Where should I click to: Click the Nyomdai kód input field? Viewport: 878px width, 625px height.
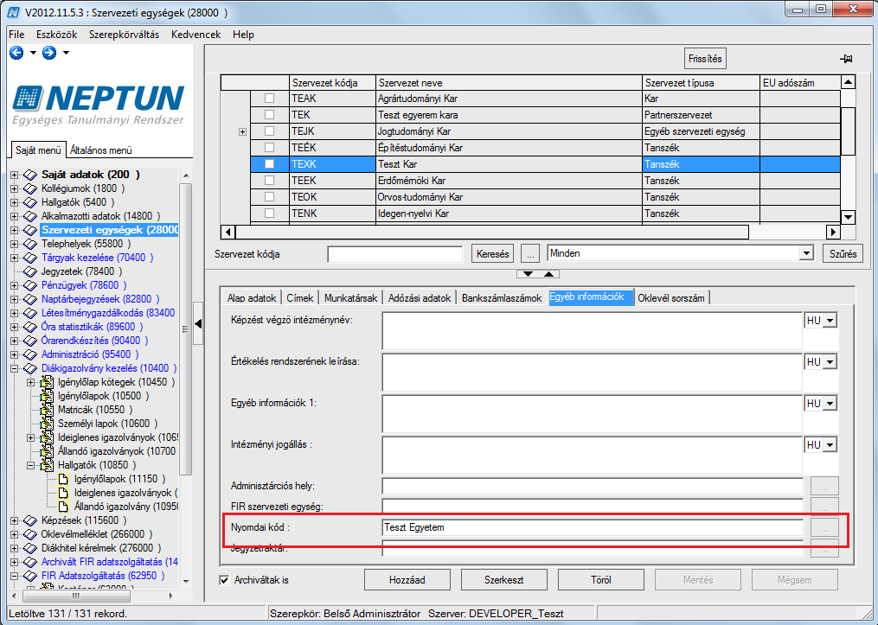593,527
